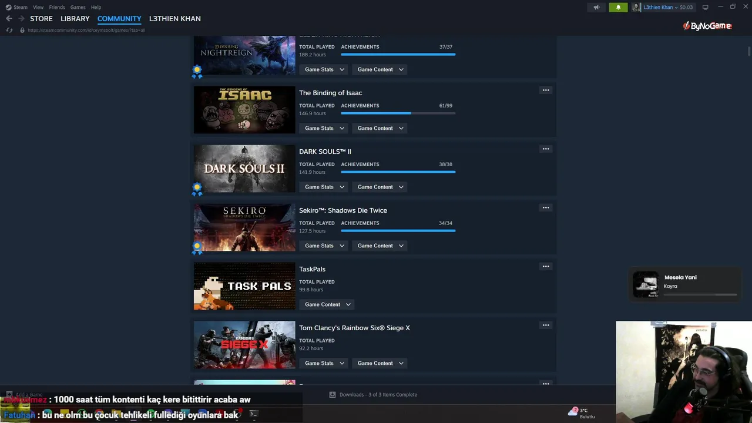
Task: Select the COMMUNITY tab
Action: click(119, 19)
